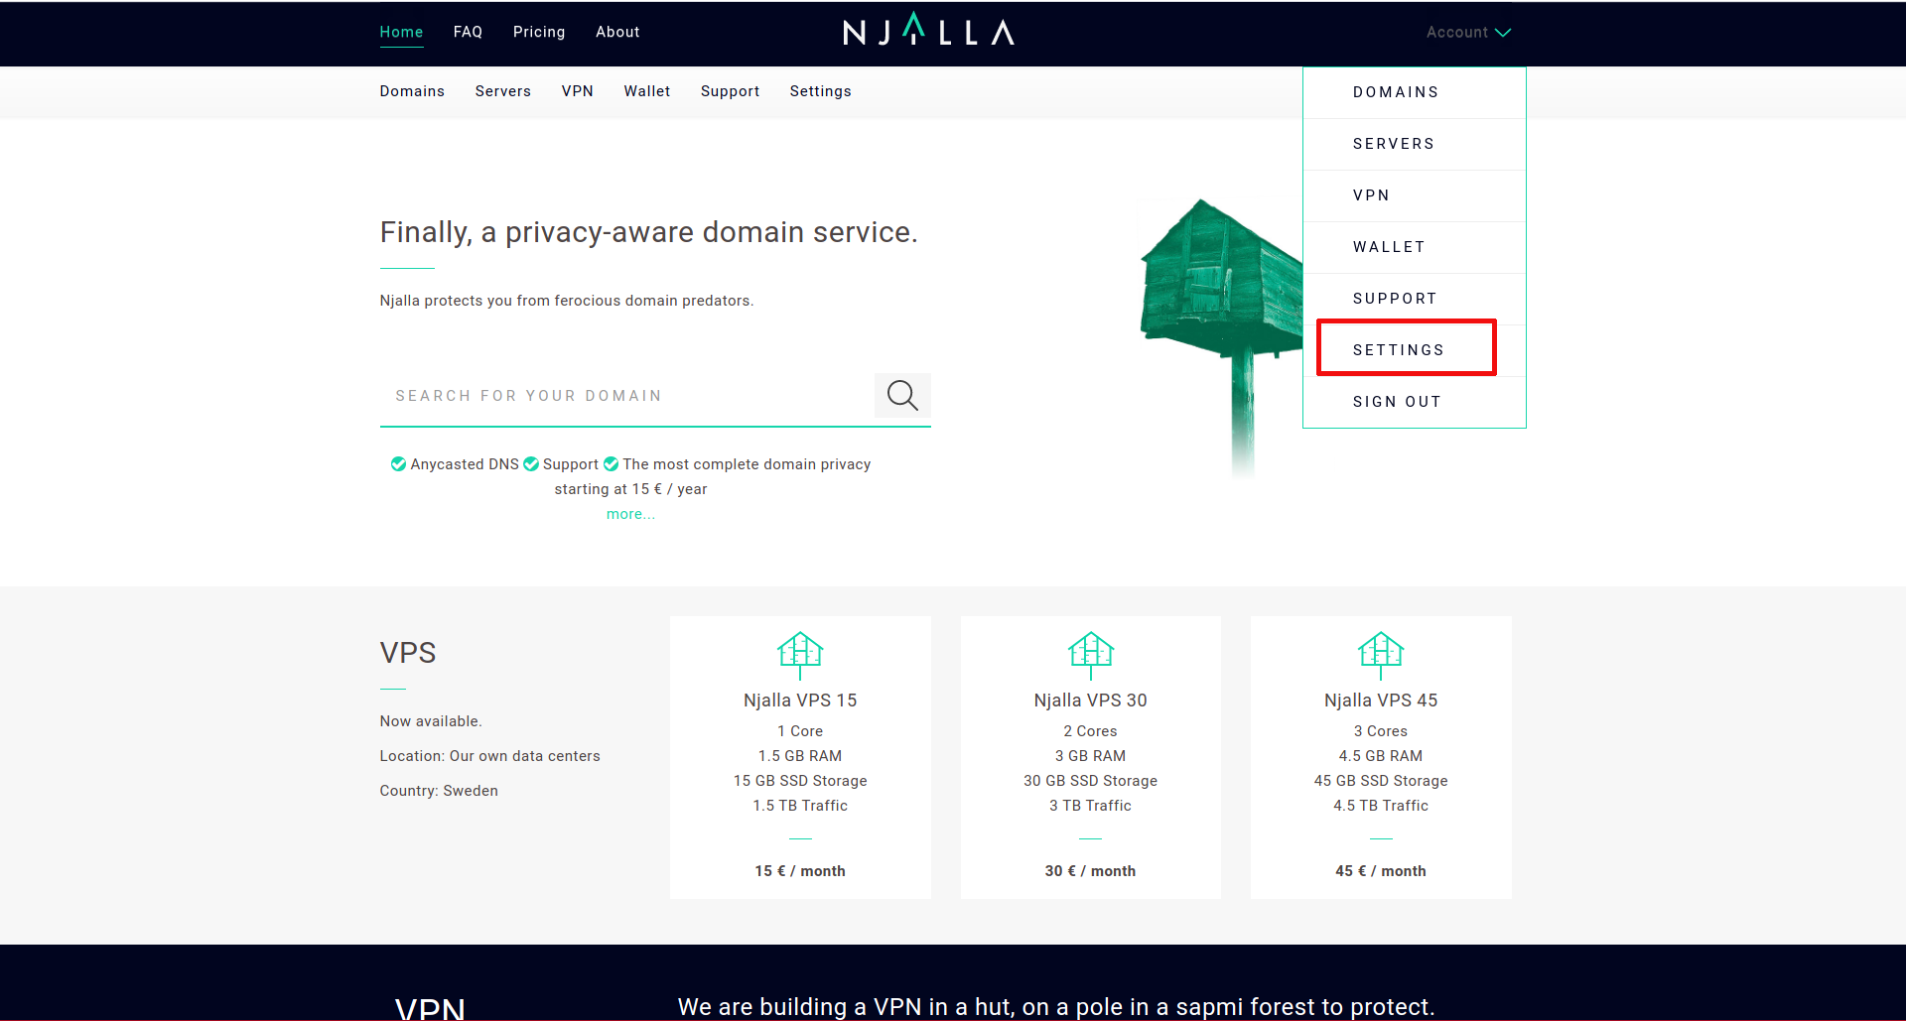The image size is (1906, 1021).
Task: Click the Njalla VPS 15 hut icon
Action: click(x=800, y=654)
